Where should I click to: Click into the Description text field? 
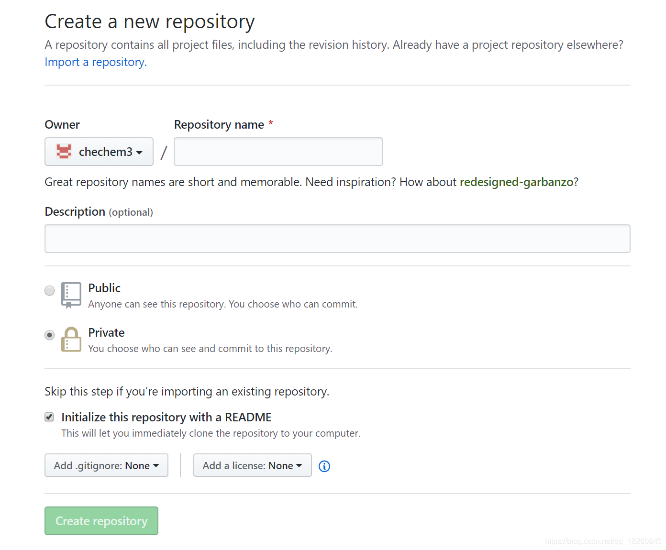coord(337,239)
